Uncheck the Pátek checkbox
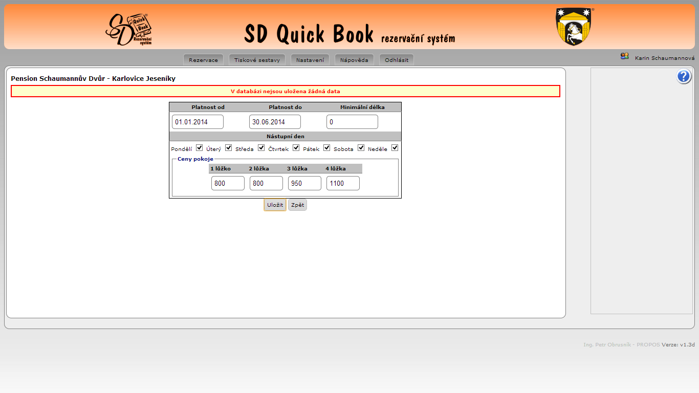699x393 pixels. click(326, 148)
